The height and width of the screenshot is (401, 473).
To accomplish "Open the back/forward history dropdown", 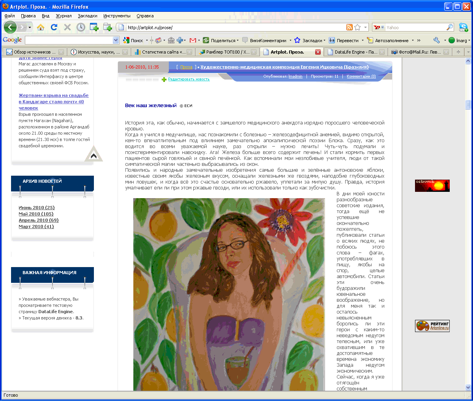I will (30, 28).
